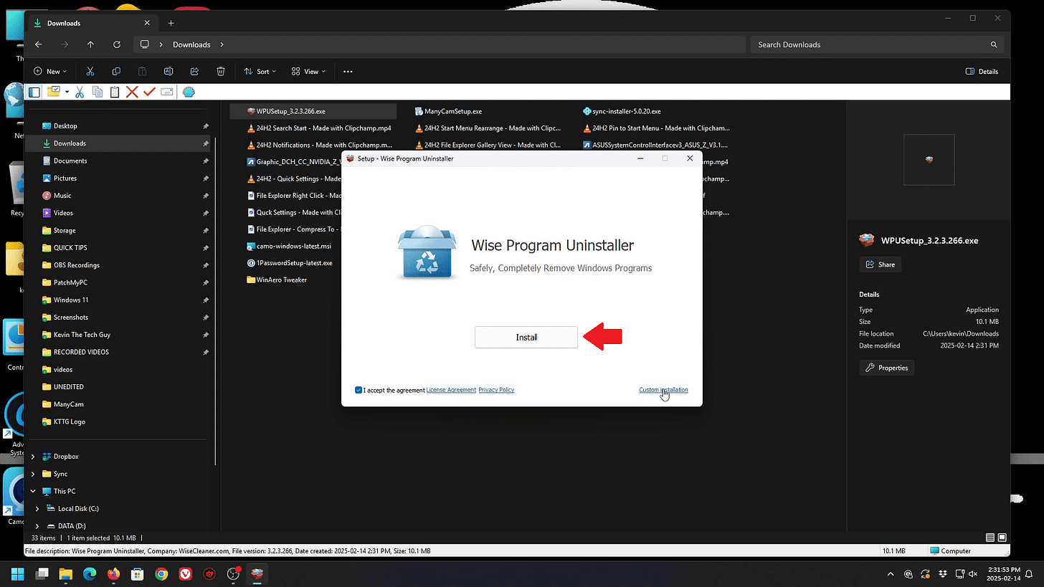Uncheck the "I accept the agreement" checkbox

pos(359,390)
